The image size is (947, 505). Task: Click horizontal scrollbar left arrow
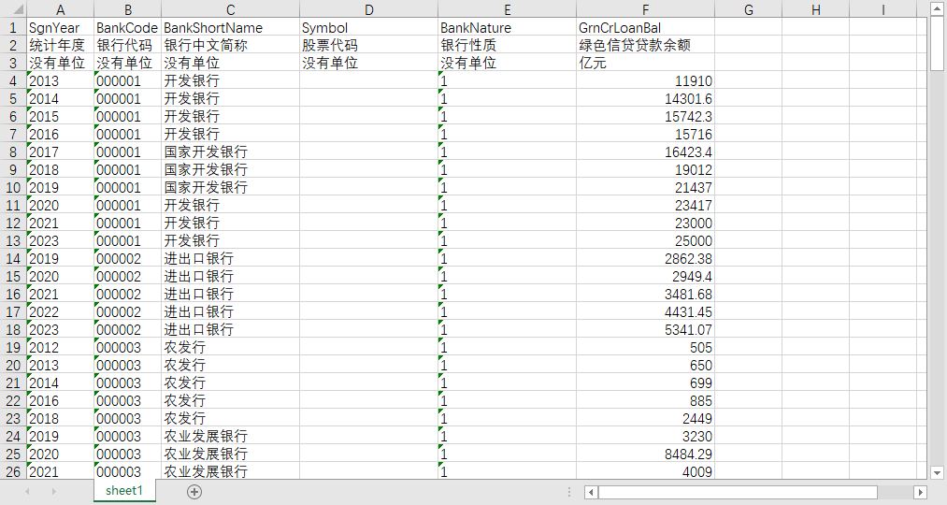click(x=591, y=492)
